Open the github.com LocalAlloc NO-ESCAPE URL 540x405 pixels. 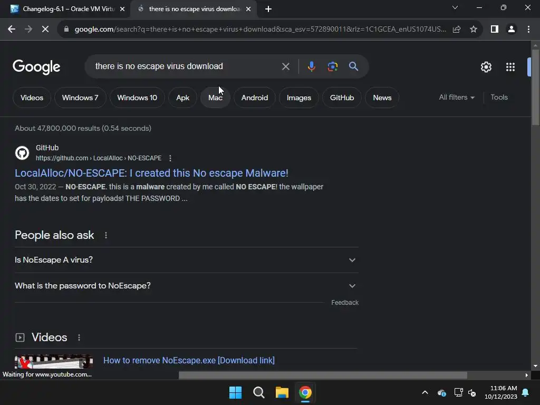click(99, 158)
